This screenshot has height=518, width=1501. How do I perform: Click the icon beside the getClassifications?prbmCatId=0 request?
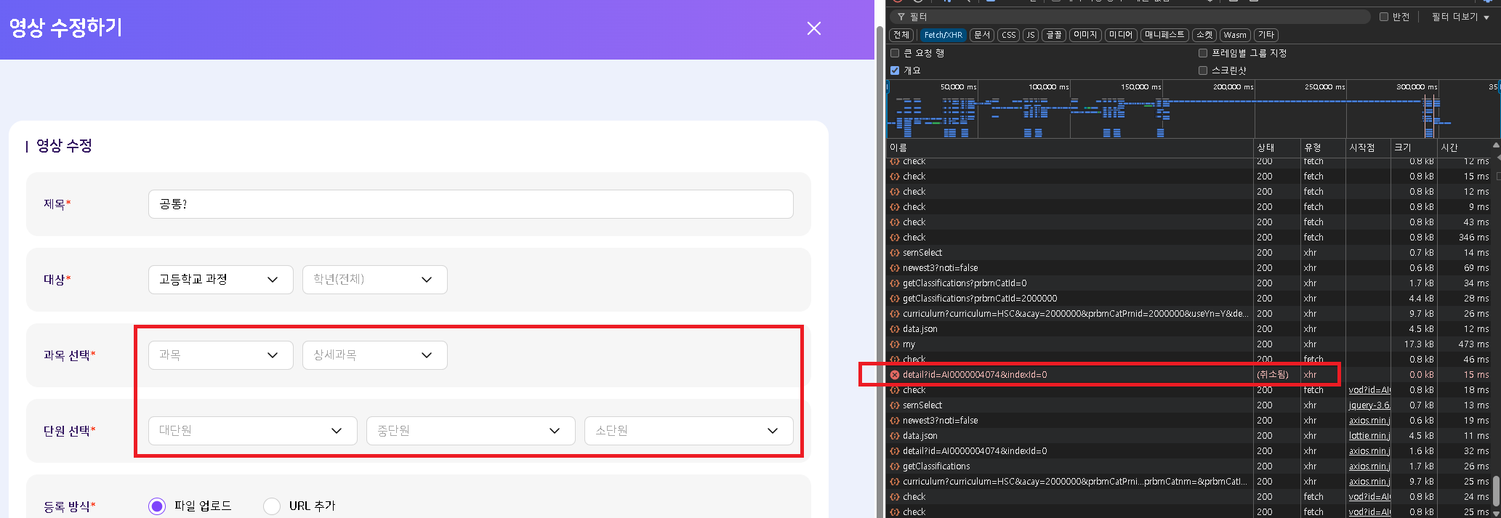(895, 283)
